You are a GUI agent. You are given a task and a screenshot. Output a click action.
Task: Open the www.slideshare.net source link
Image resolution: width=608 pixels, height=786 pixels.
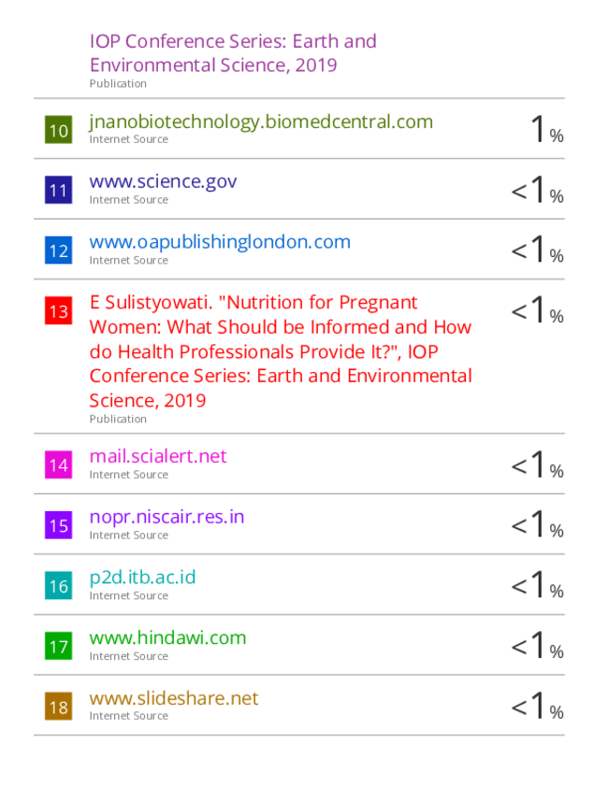click(x=174, y=698)
